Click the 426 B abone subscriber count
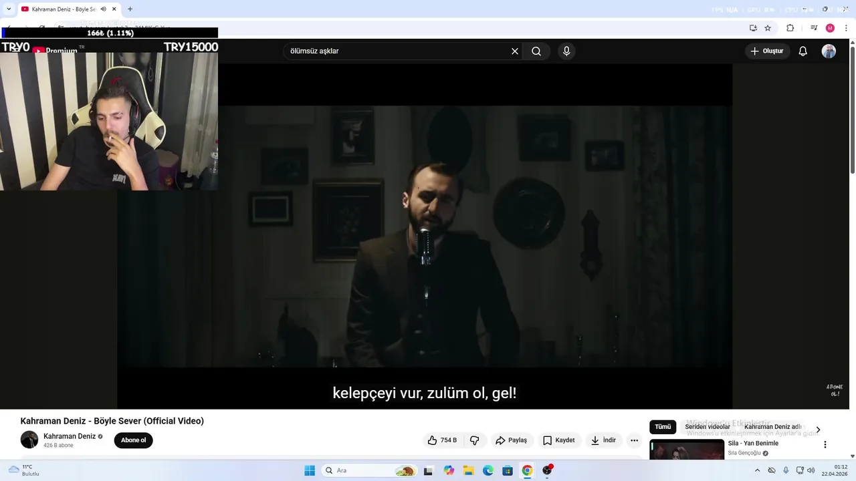Image resolution: width=856 pixels, height=481 pixels. (x=58, y=446)
